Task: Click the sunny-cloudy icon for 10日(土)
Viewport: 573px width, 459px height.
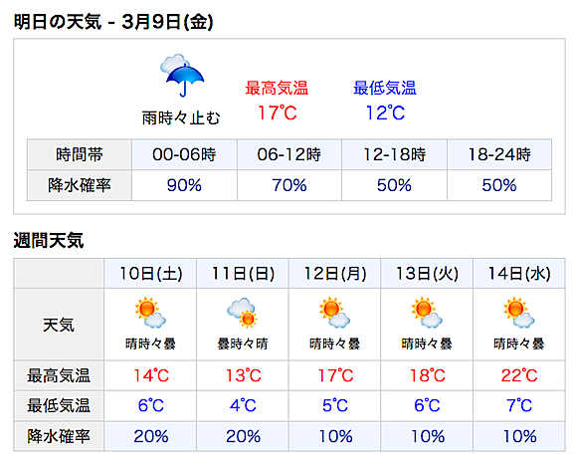Action: click(150, 313)
